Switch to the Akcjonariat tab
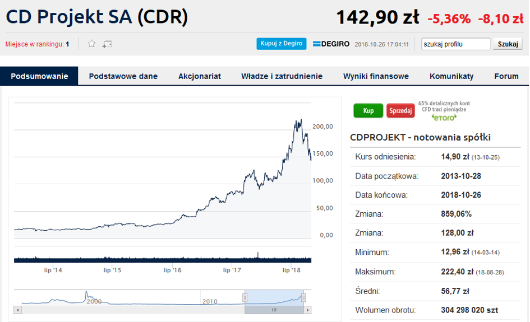The image size is (530, 322). pos(200,76)
